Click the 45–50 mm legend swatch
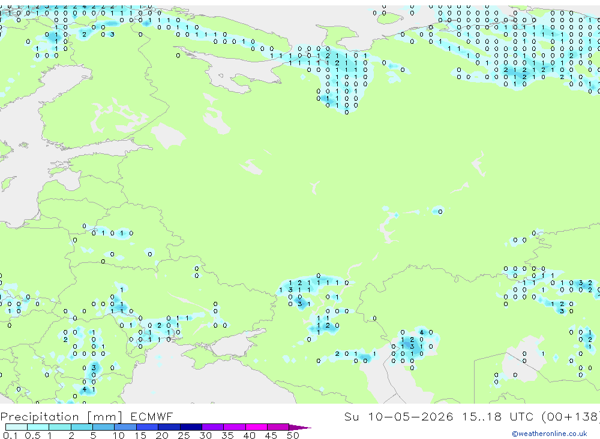Screen dimensions: 600x439 click(278, 427)
